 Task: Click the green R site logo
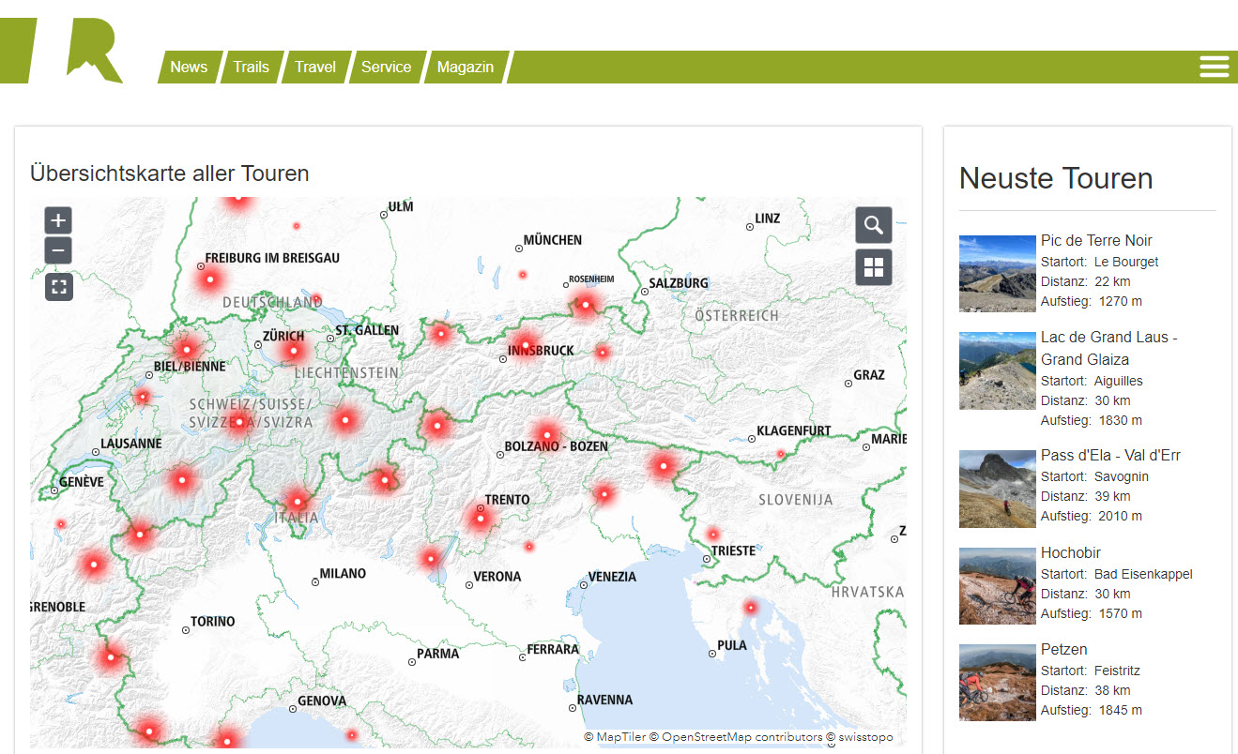tap(62, 50)
